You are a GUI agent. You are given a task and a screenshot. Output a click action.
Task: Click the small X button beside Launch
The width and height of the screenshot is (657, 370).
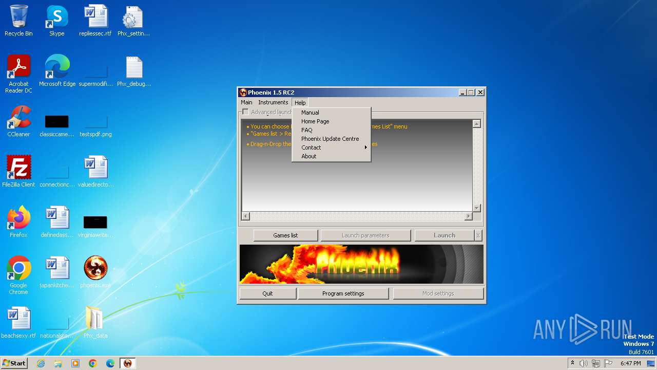[x=478, y=235]
